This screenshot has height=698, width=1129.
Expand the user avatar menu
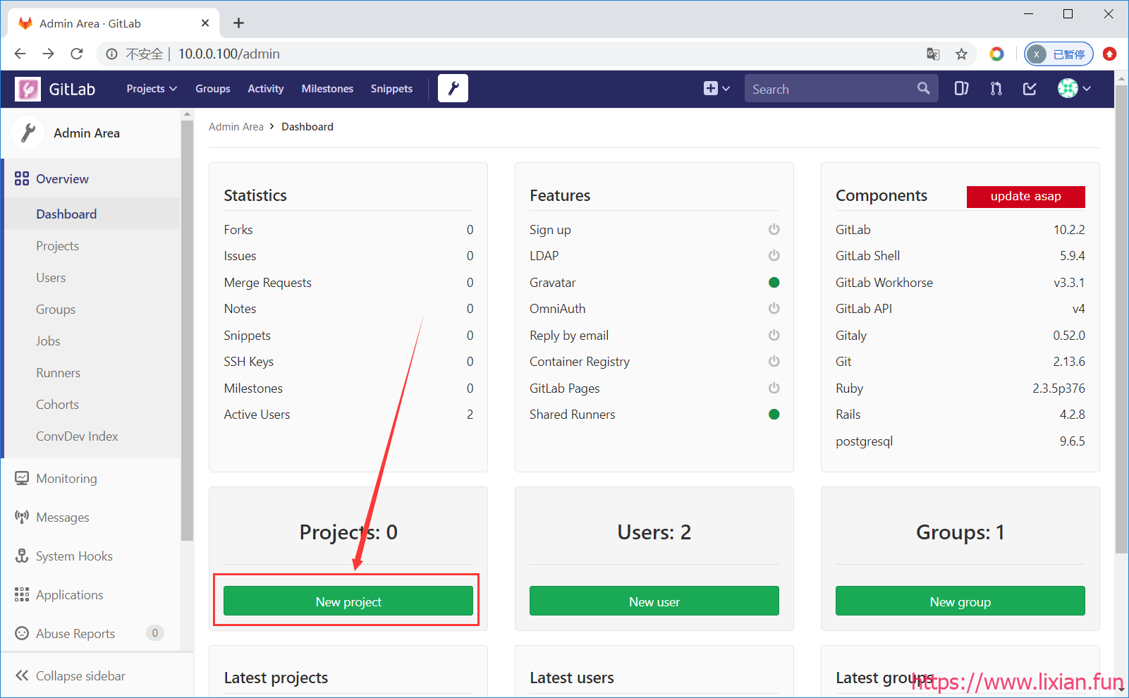tap(1074, 88)
